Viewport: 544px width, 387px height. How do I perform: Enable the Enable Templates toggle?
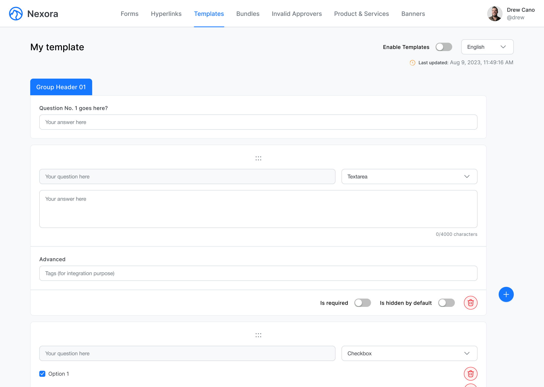444,47
